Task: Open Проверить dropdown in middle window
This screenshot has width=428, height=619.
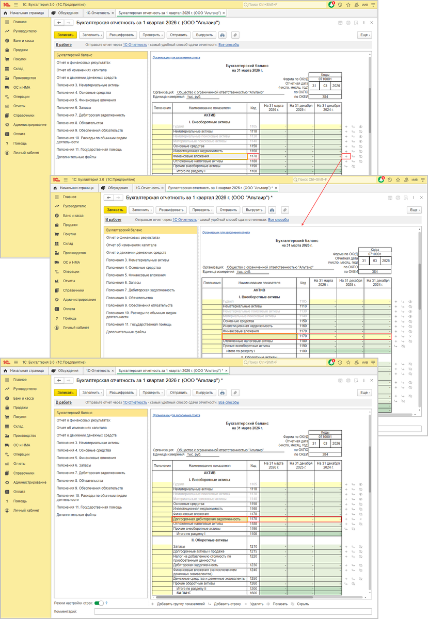Action: (202, 210)
